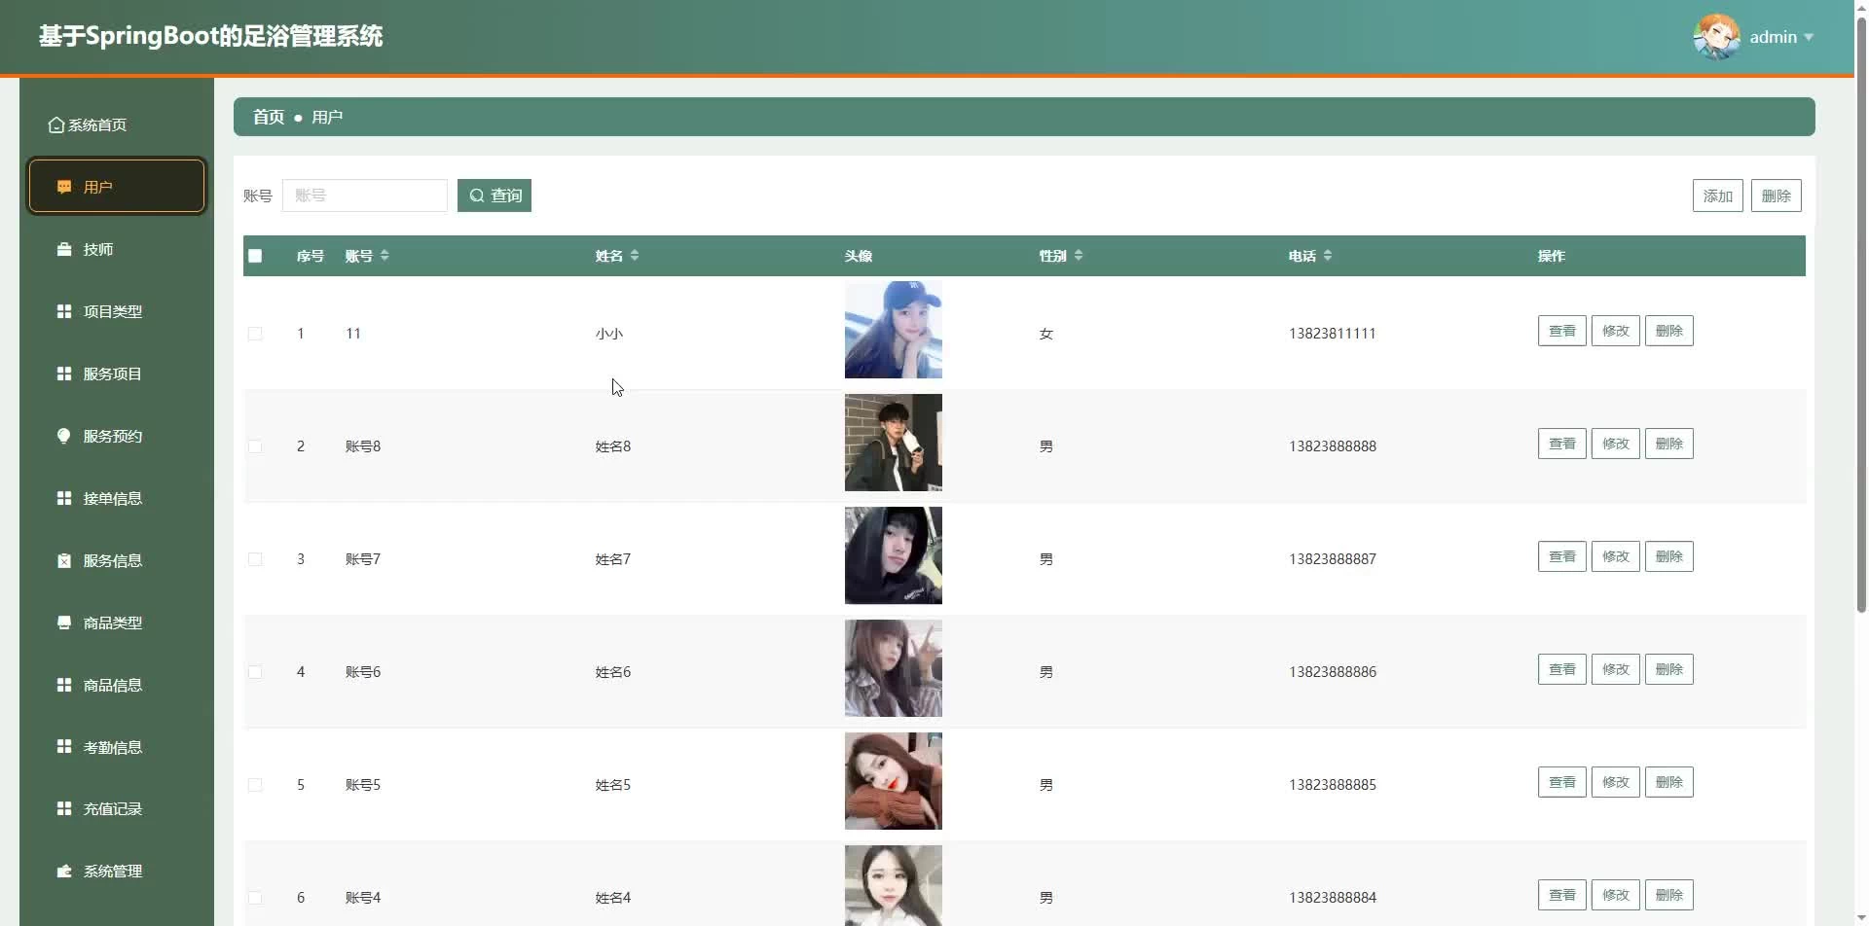Click the icon next to 商品类型
The width and height of the screenshot is (1869, 926).
click(x=64, y=623)
